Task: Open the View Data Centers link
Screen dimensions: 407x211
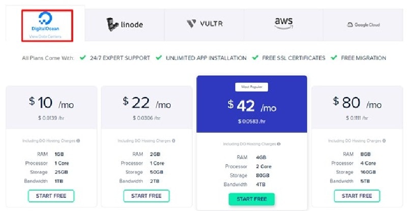Action: (45, 37)
